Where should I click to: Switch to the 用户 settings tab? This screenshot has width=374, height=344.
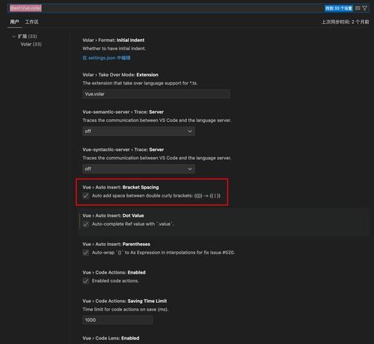pyautogui.click(x=14, y=22)
